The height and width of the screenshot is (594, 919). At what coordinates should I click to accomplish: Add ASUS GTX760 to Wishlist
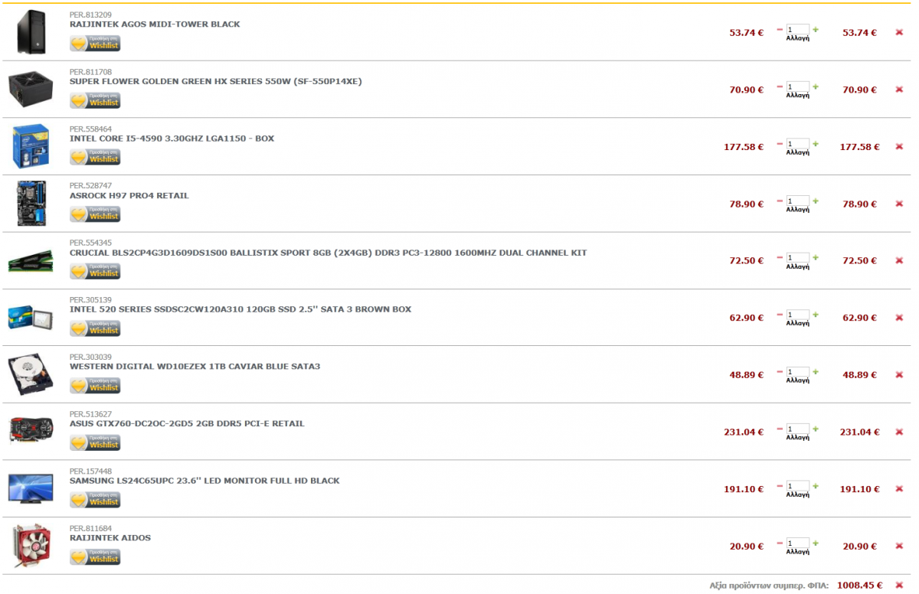(x=95, y=443)
